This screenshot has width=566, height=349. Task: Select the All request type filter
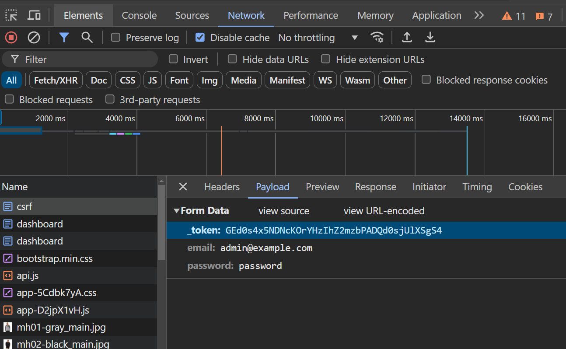click(11, 80)
